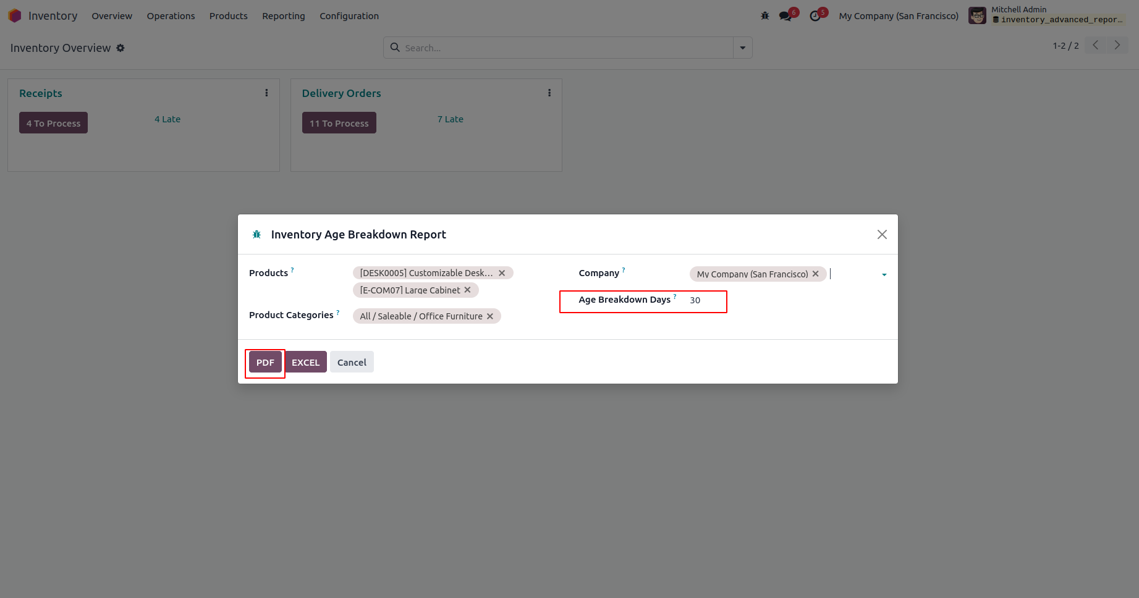Open the Configuration menu
Viewport: 1139px width, 598px height.
pos(349,16)
